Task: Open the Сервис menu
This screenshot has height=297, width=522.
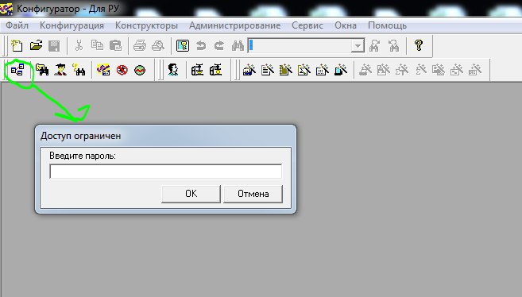Action: (307, 25)
